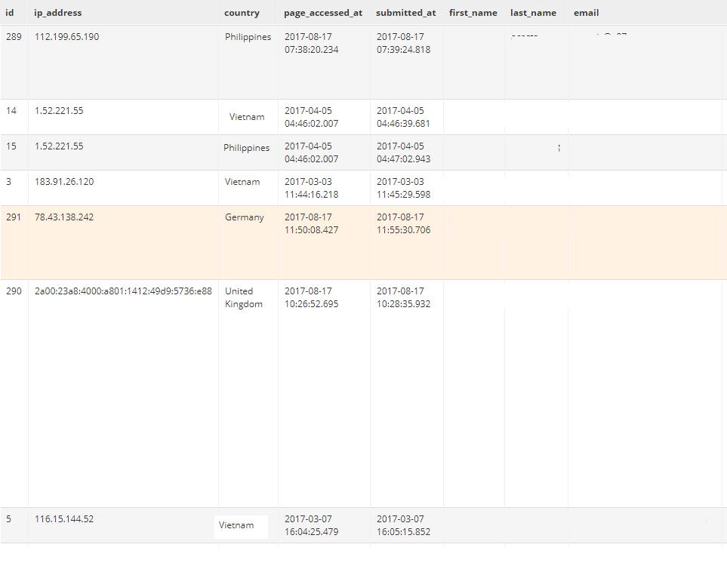This screenshot has width=727, height=566.
Task: Sort the country column header
Action: [241, 12]
